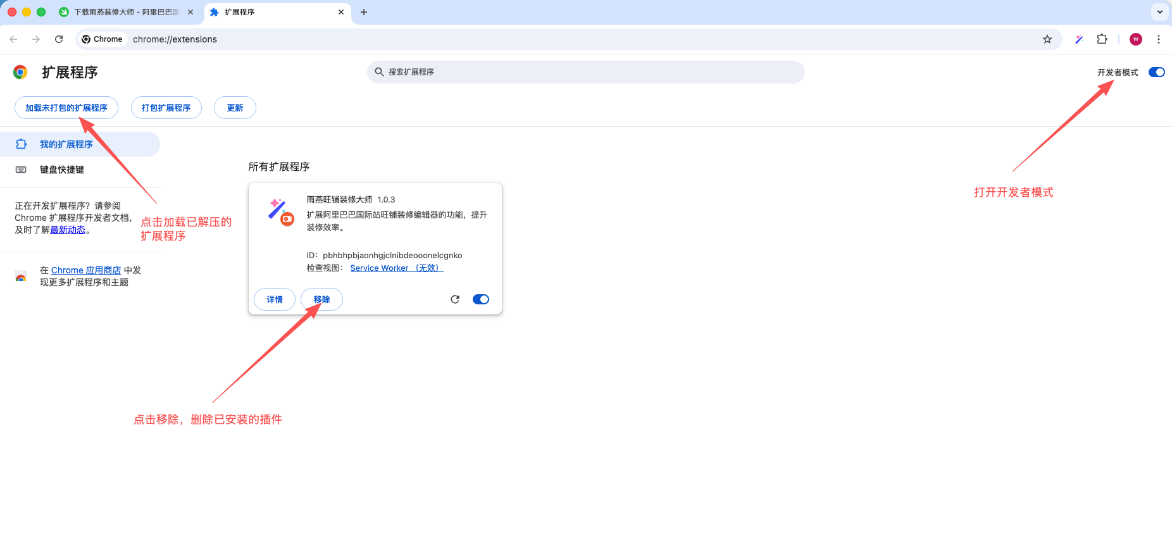Open the Extensions puzzle icon in toolbar
Viewport: 1172px width, 560px height.
(1102, 39)
